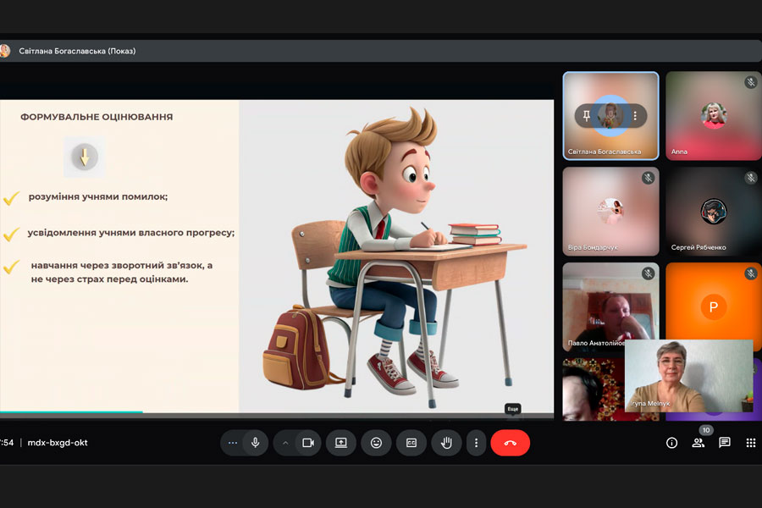Viewport: 762px width, 508px height.
Task: Turn on closed captions
Action: click(411, 443)
